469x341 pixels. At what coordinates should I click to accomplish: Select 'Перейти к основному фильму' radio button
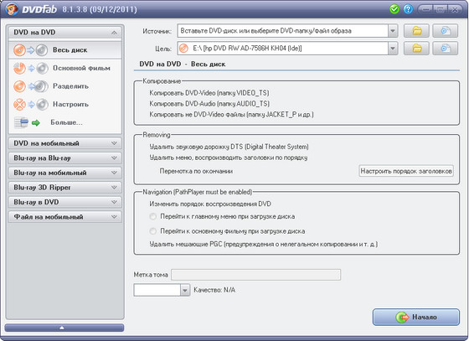point(152,231)
